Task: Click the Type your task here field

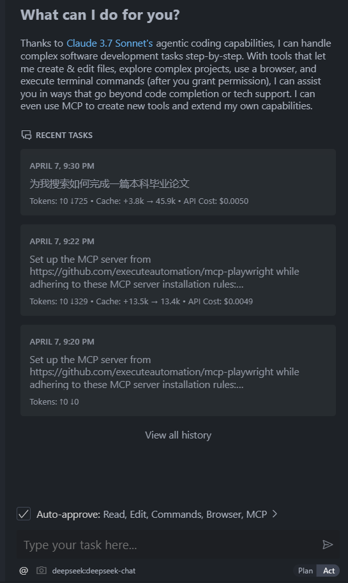Action: coord(169,545)
